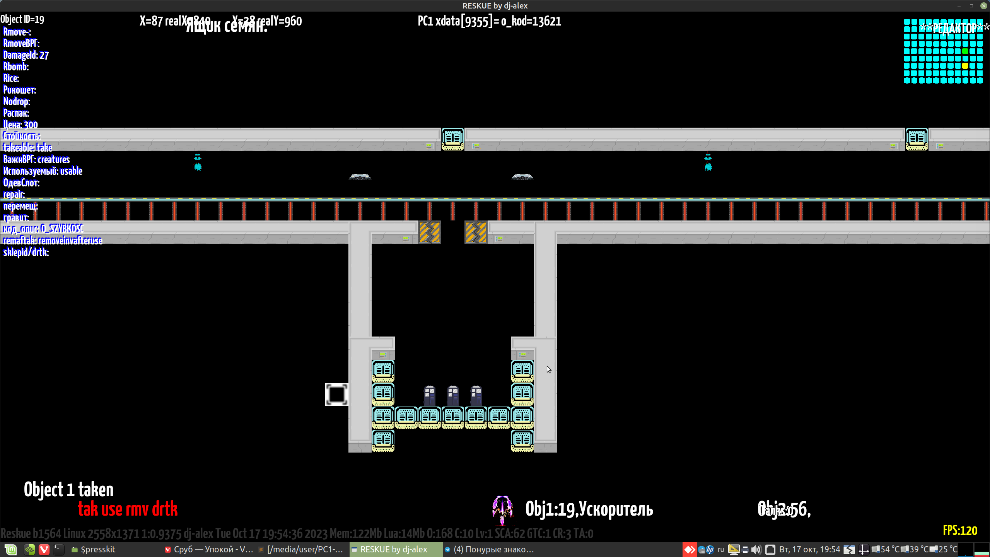The height and width of the screenshot is (557, 990).
Task: Select the computer terminal tile in the top-right wall
Action: click(917, 139)
